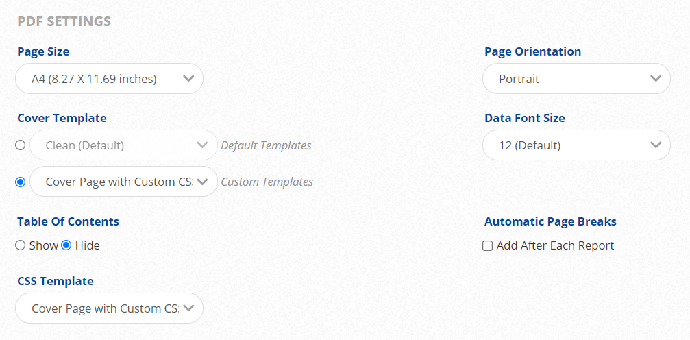
Task: Click the "Default Templates" italic label
Action: [266, 145]
